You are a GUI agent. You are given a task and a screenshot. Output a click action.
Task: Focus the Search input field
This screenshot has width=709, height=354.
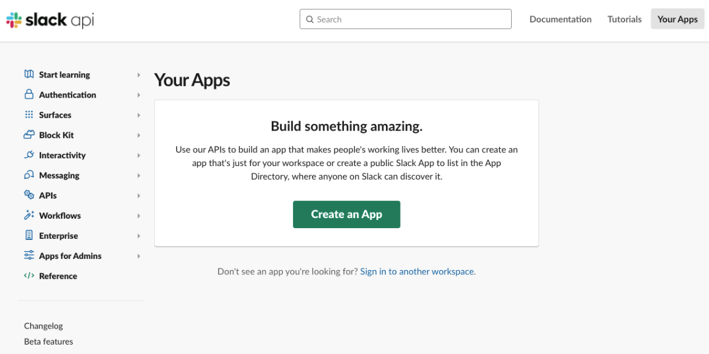[405, 19]
